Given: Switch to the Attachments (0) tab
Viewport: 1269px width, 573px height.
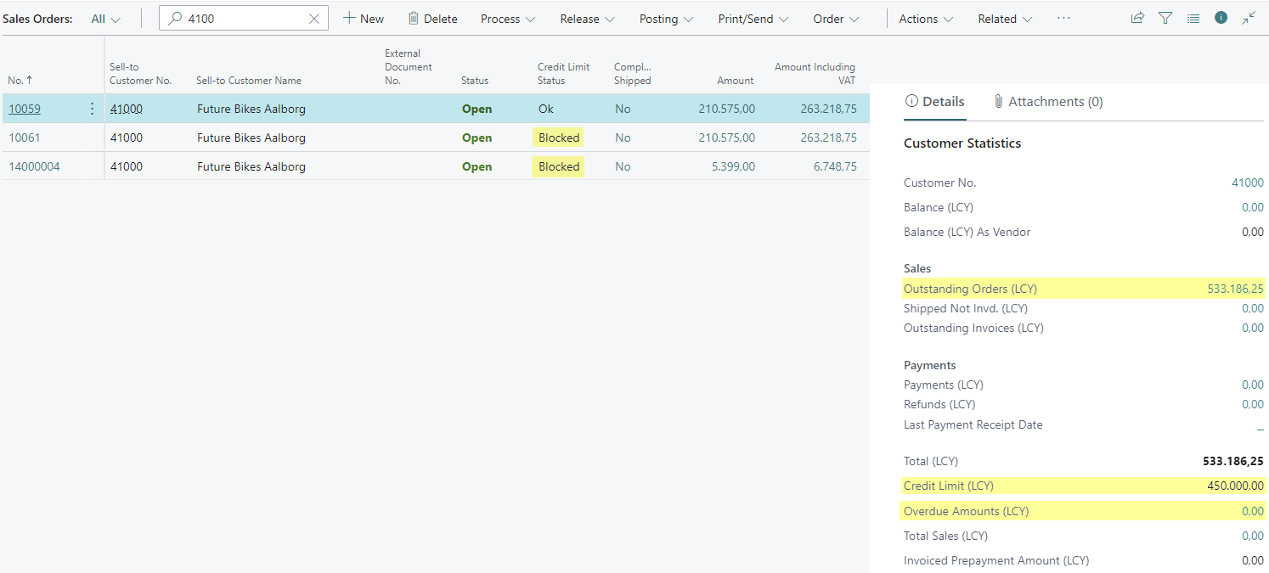Looking at the screenshot, I should (x=1047, y=102).
